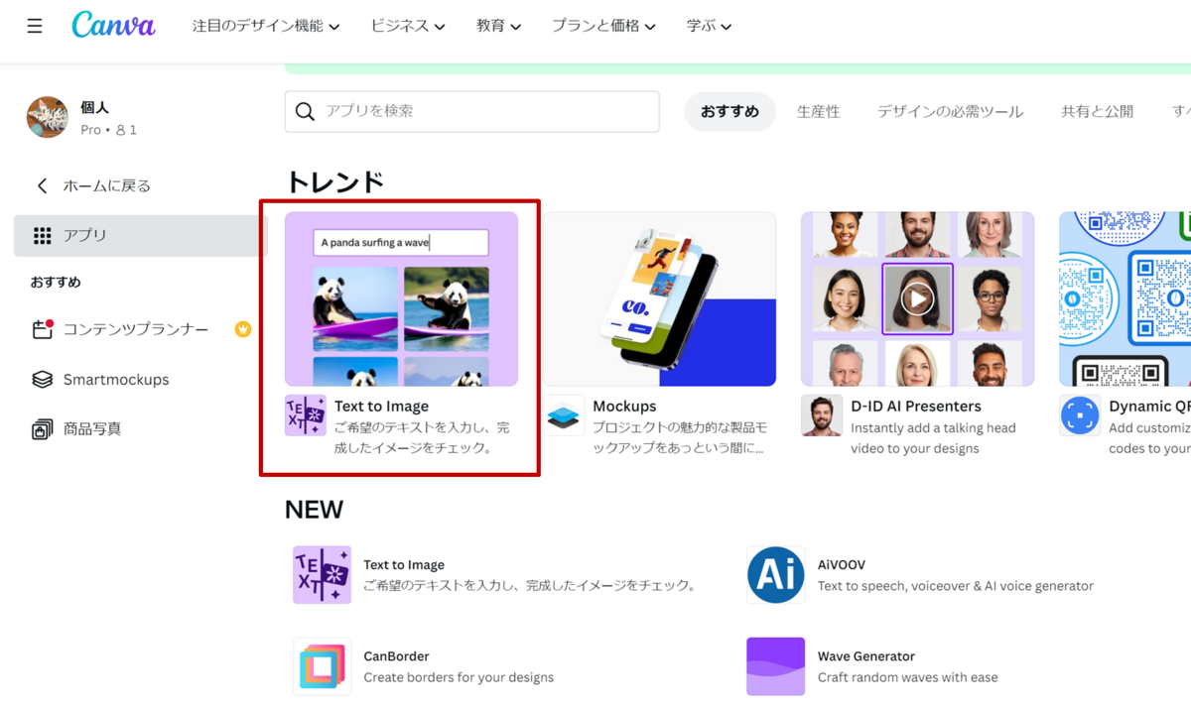Click 'Craft random waves with ease' description
Image resolution: width=1191 pixels, height=708 pixels.
tap(908, 677)
